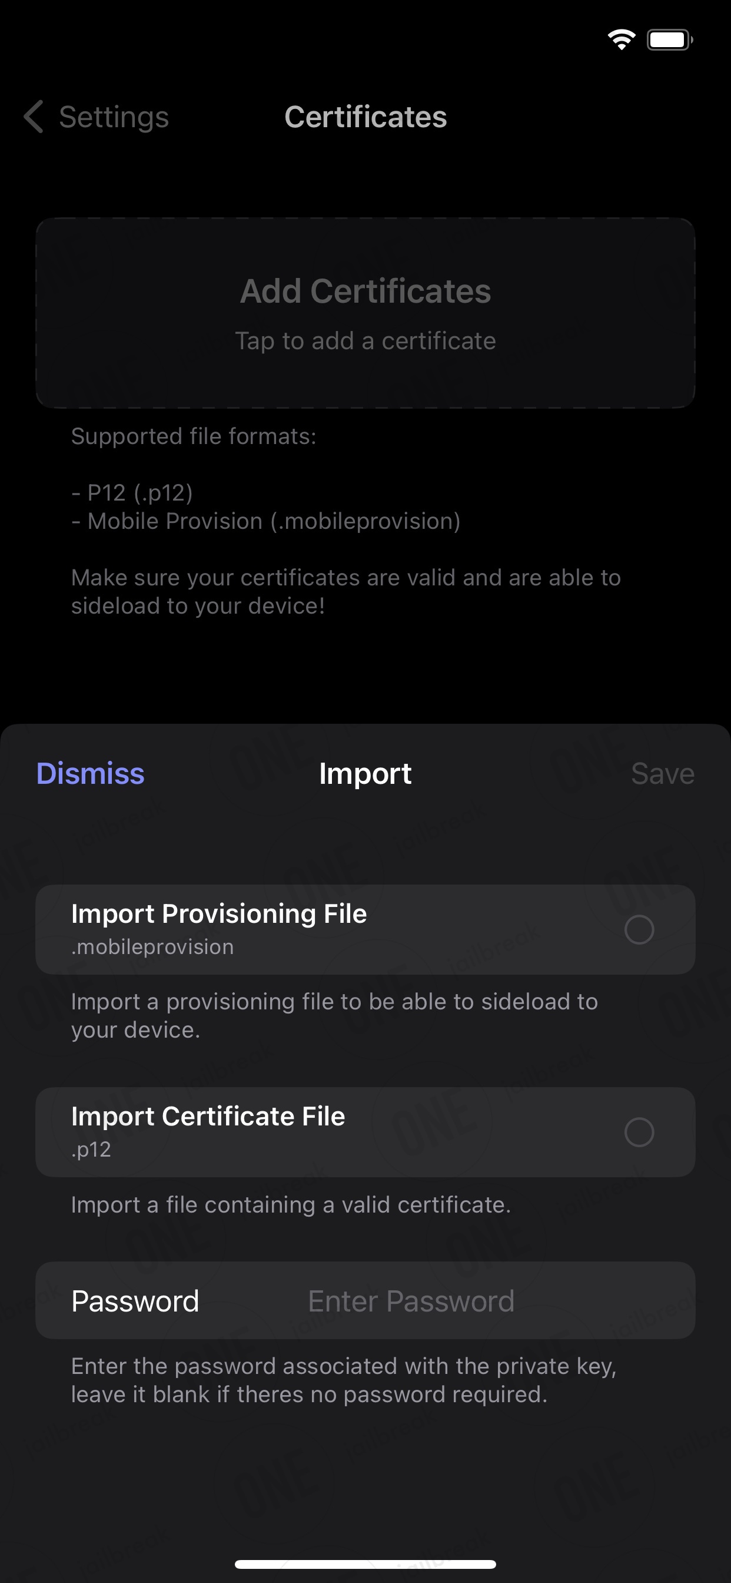Image resolution: width=731 pixels, height=1583 pixels.
Task: Tap the battery status icon
Action: click(x=670, y=40)
